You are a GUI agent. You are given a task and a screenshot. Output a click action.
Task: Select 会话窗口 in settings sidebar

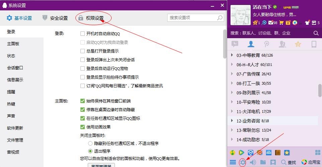15,68
